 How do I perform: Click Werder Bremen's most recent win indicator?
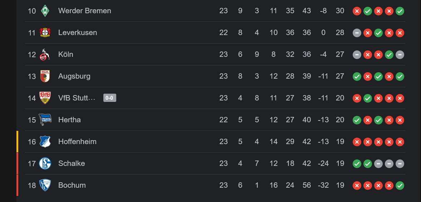tap(400, 11)
